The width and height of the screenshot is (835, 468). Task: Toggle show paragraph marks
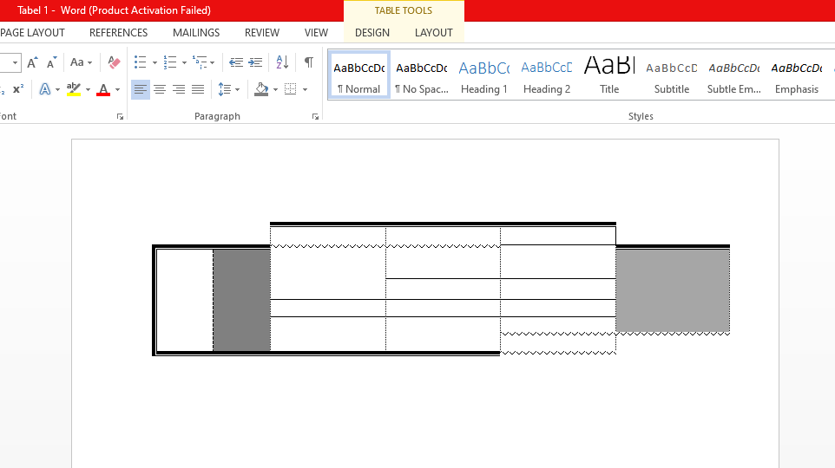coord(309,62)
